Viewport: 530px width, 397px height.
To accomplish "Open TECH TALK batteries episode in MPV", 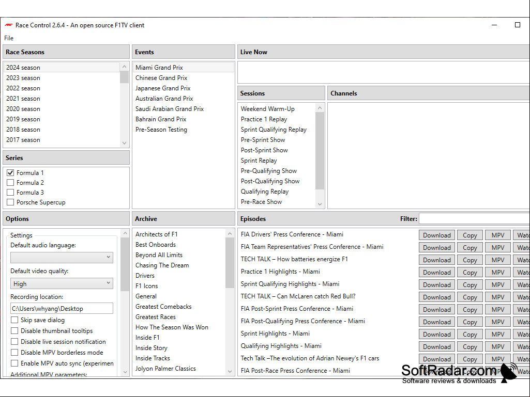I will tap(497, 260).
